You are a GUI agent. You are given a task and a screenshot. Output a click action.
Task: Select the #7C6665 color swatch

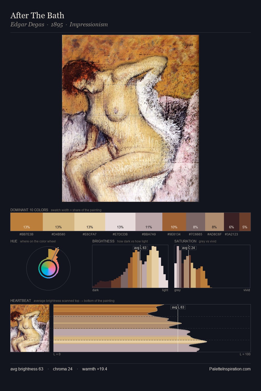pos(195,222)
